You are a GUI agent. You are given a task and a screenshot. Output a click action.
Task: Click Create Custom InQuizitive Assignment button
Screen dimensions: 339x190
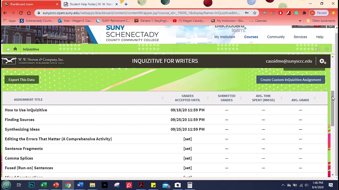point(291,80)
